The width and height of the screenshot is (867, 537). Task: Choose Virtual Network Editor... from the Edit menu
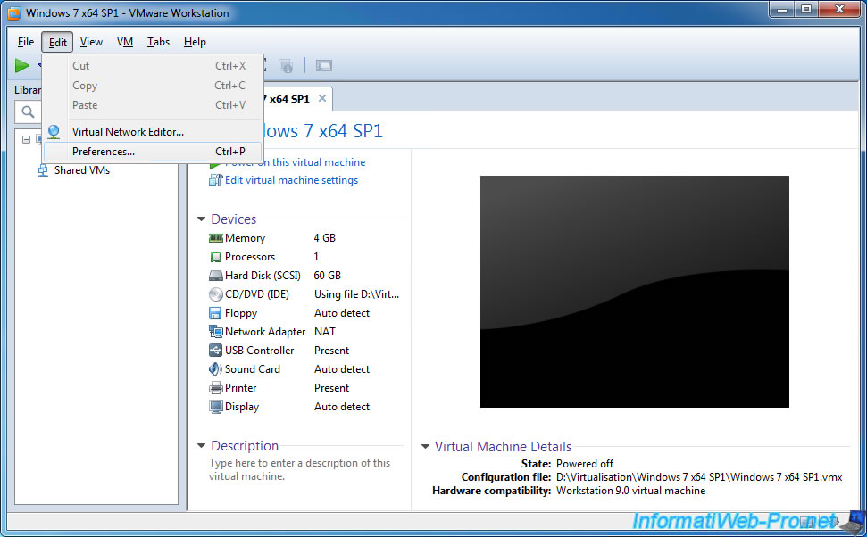point(153,131)
